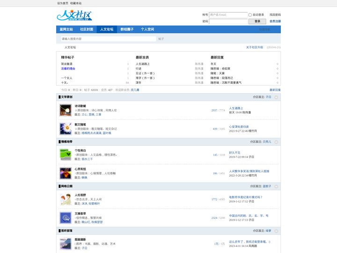337x253 pixels.
Task: Click 设为首页 at the top
Action: tap(63, 3)
